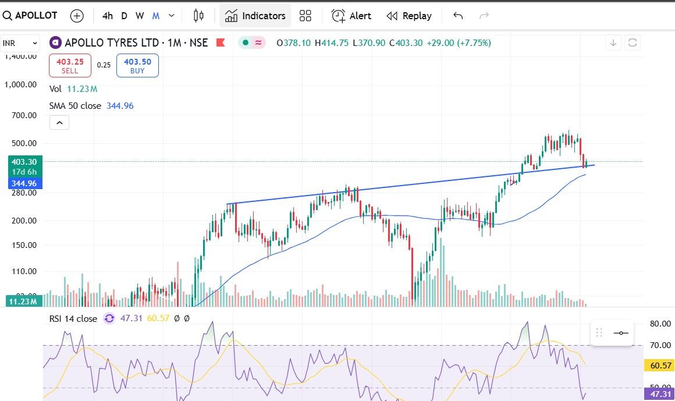Screen dimensions: 675x401
Task: Create an Alert
Action: [x=351, y=16]
